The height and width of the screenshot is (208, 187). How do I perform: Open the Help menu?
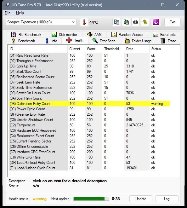pyautogui.click(x=20, y=13)
